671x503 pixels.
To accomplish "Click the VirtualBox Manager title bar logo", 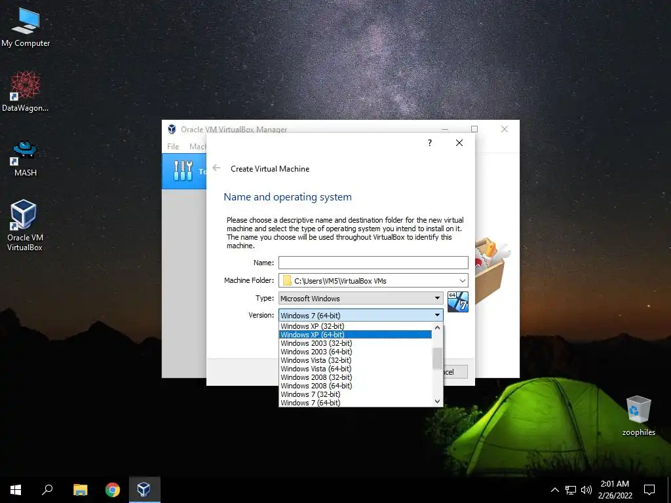I will [x=172, y=129].
